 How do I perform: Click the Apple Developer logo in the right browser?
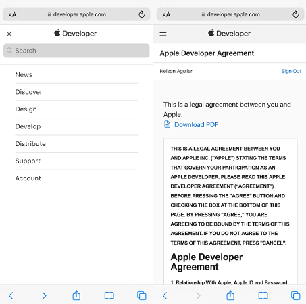(x=229, y=34)
